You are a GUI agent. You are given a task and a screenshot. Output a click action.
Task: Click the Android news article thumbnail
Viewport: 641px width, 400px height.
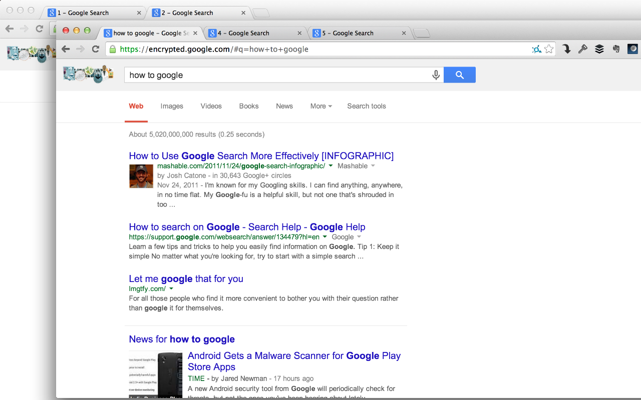click(156, 375)
